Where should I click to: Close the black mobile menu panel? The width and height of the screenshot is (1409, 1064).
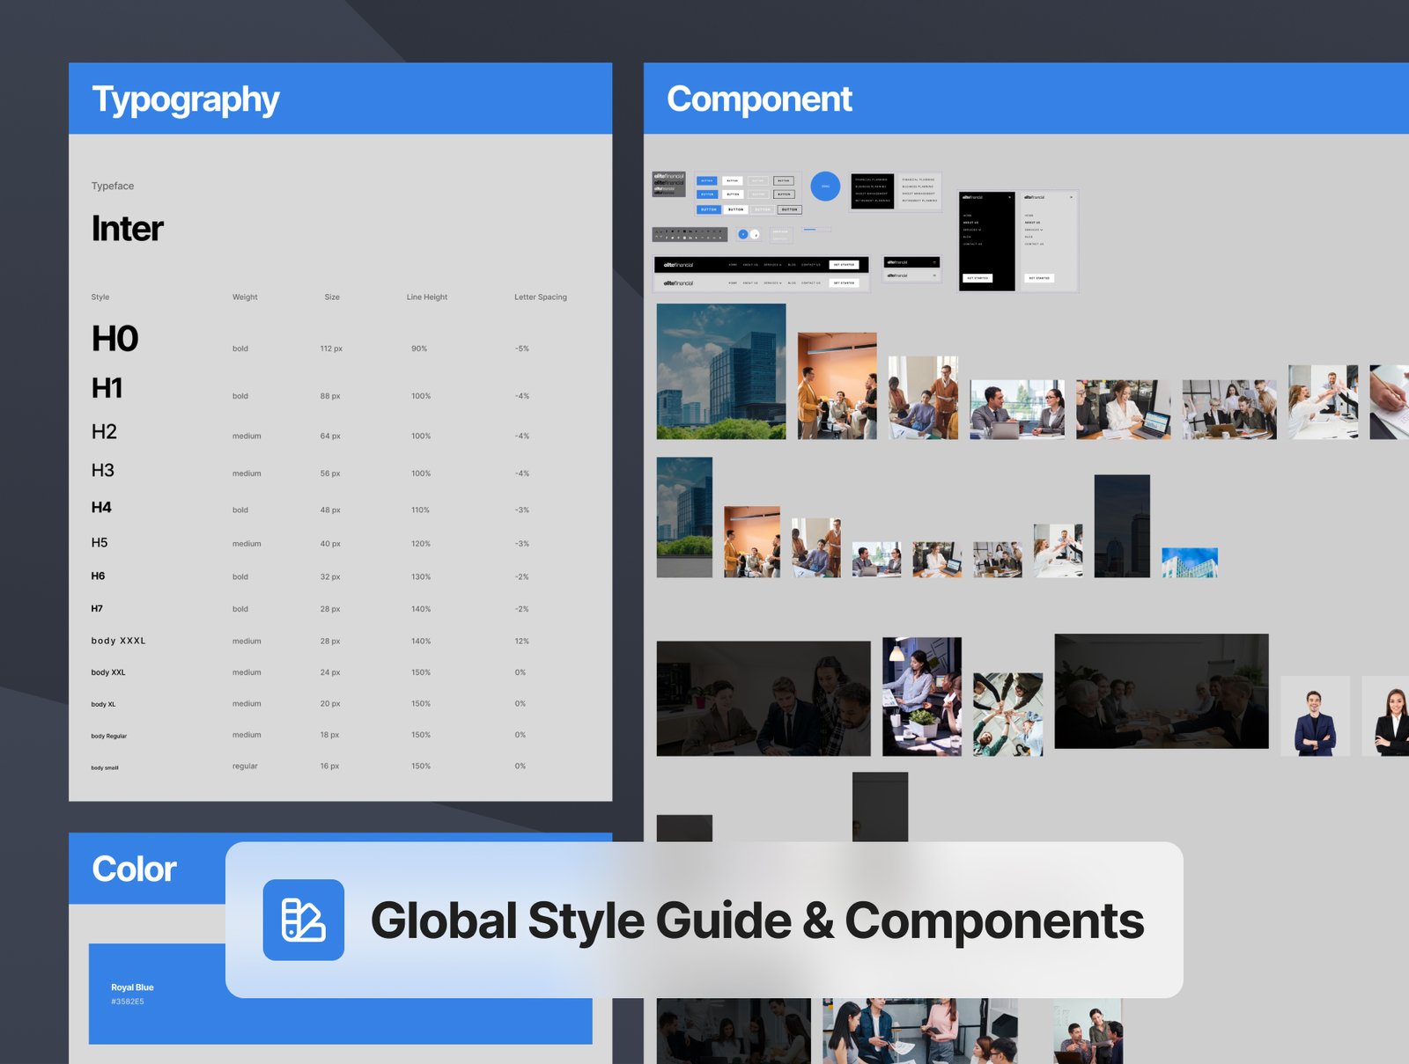(1009, 197)
